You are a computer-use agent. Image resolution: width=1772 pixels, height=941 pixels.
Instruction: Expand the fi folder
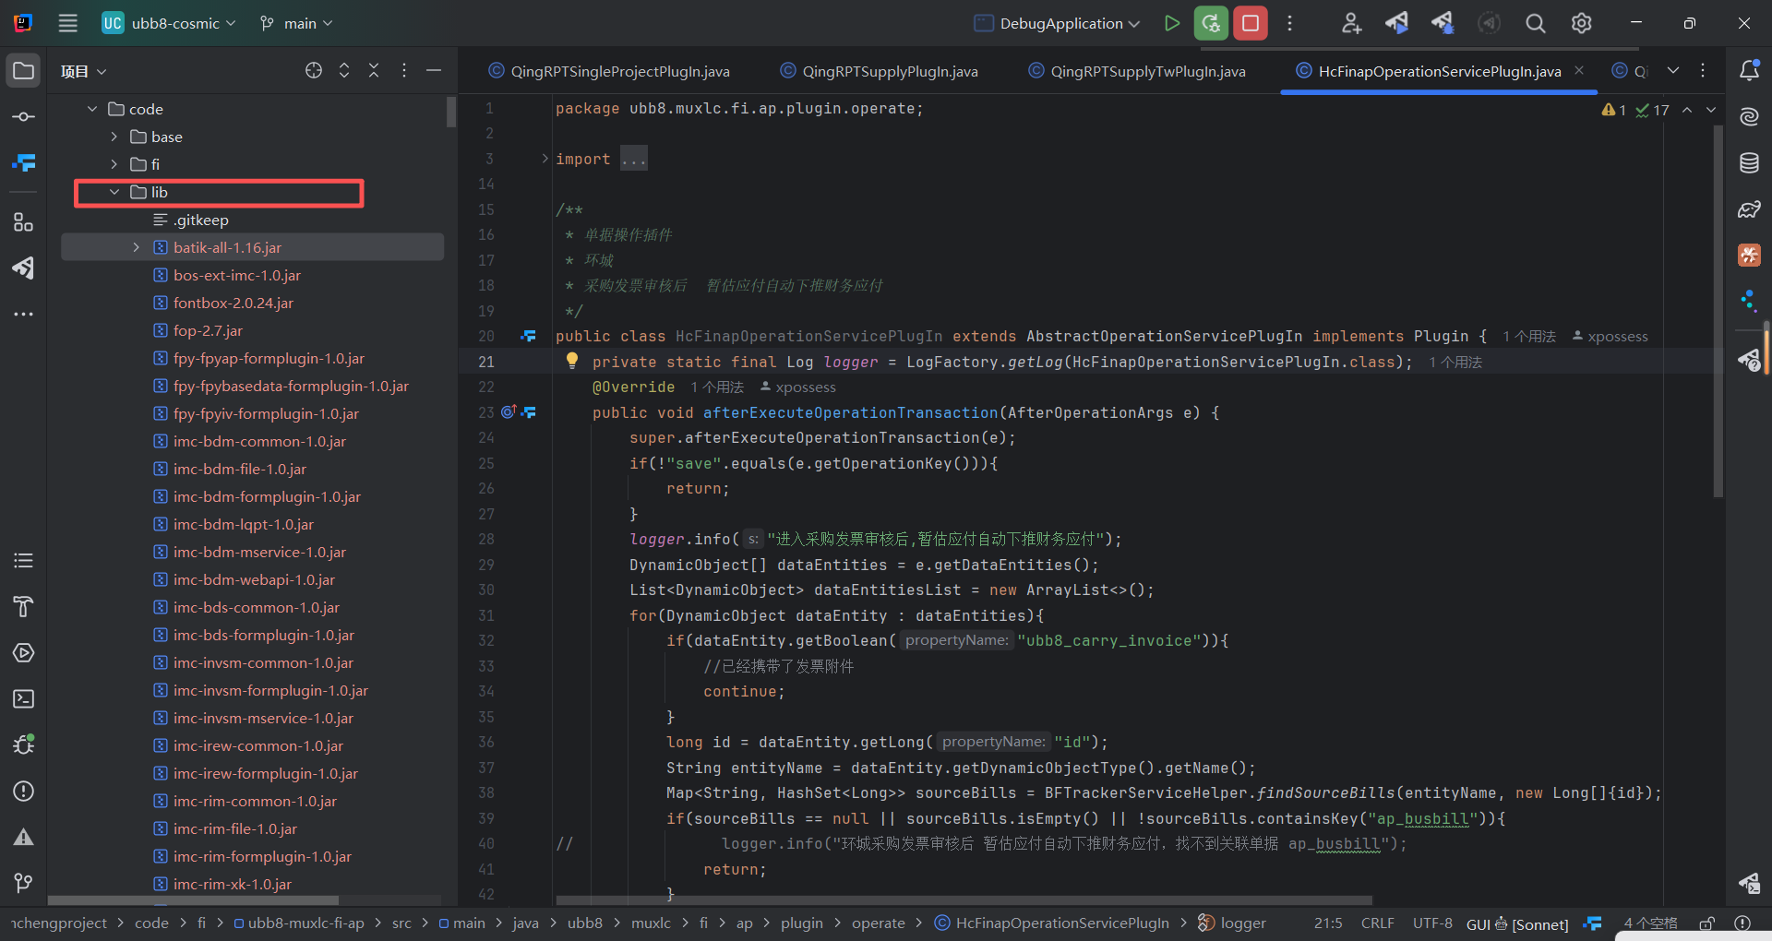click(114, 164)
